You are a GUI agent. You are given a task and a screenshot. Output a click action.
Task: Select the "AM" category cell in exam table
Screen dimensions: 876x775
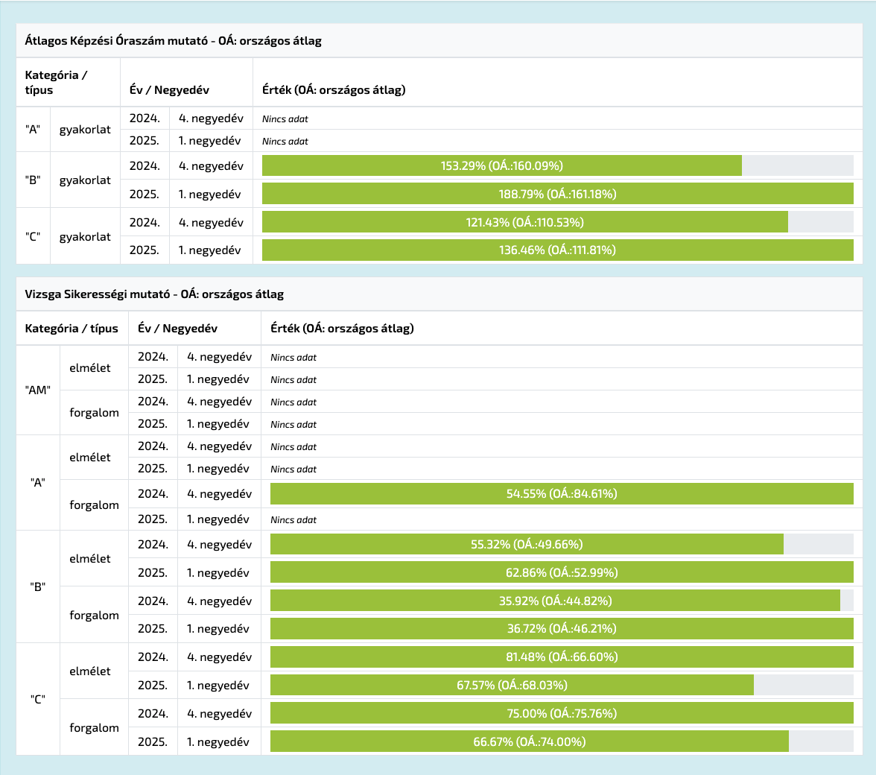pyautogui.click(x=37, y=390)
